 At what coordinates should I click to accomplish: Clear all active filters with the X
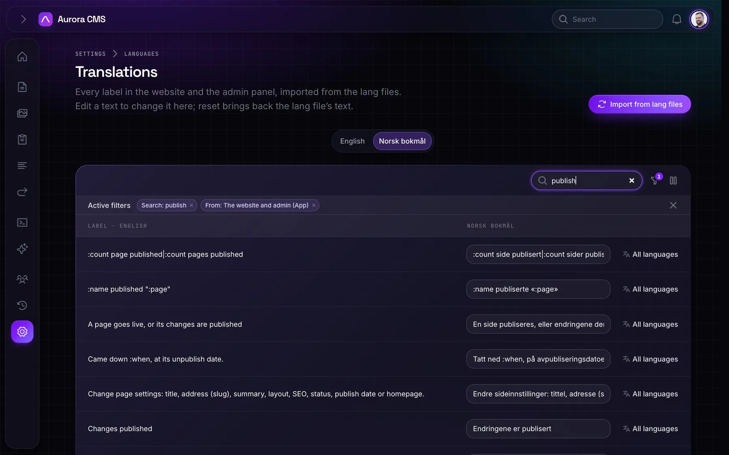pos(673,205)
